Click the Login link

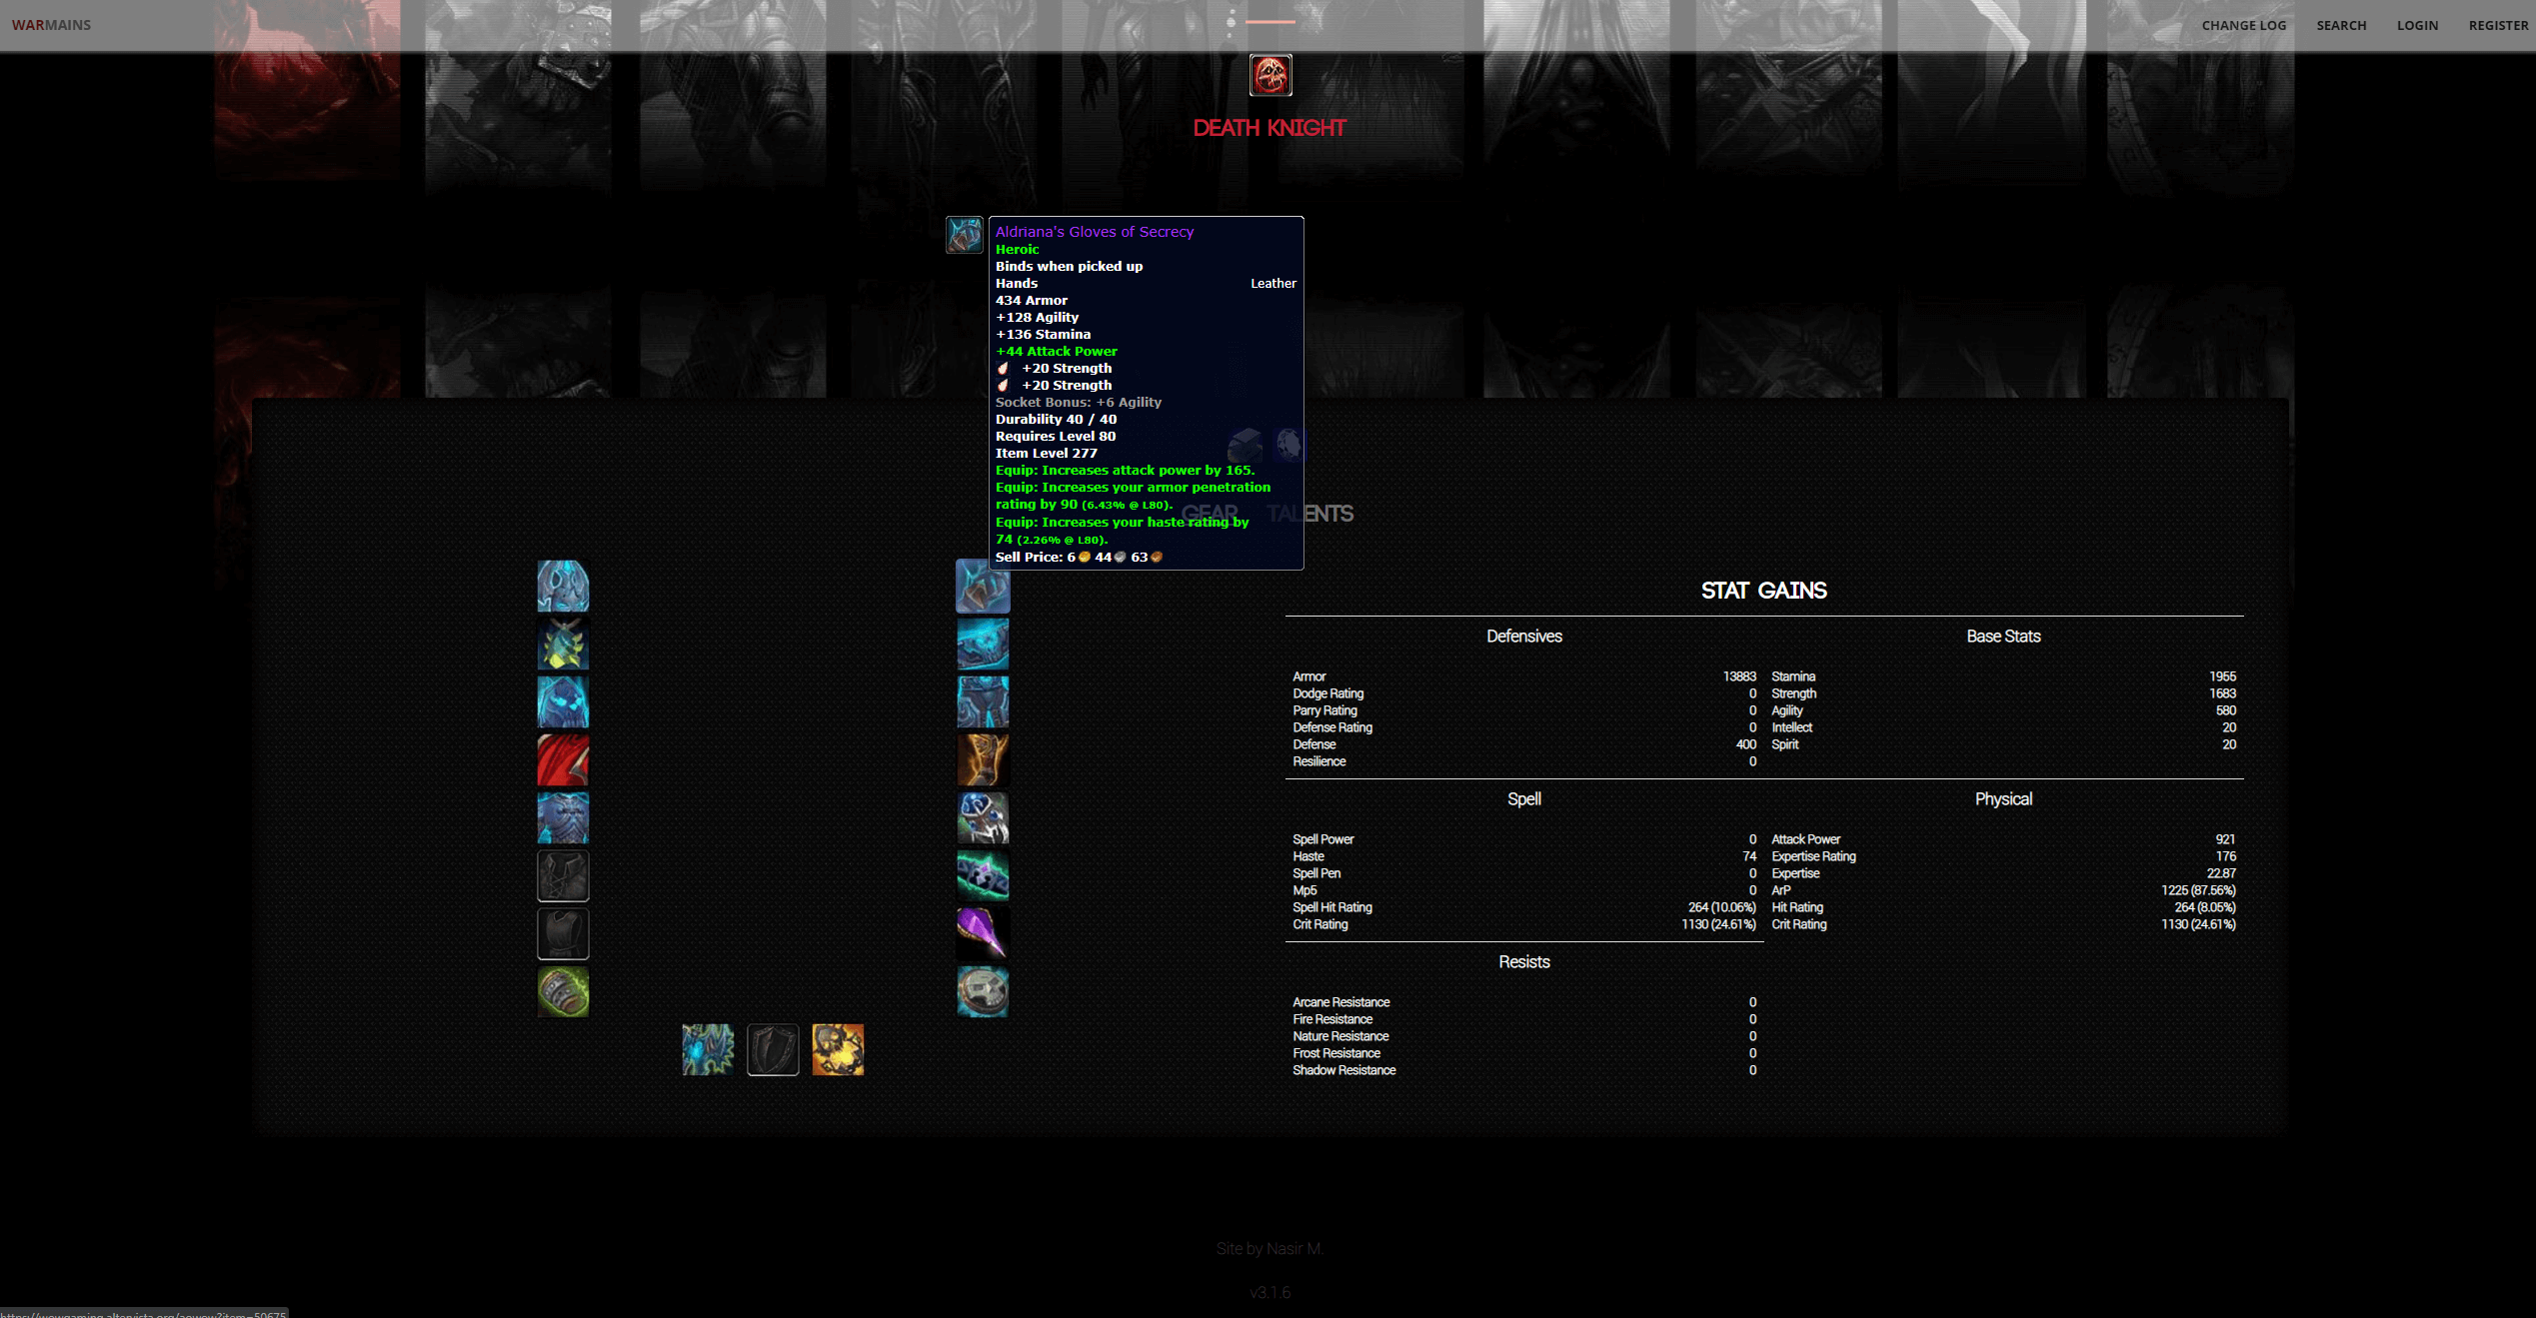[2417, 25]
